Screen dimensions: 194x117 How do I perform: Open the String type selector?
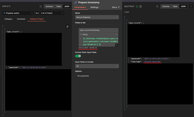(x=98, y=34)
